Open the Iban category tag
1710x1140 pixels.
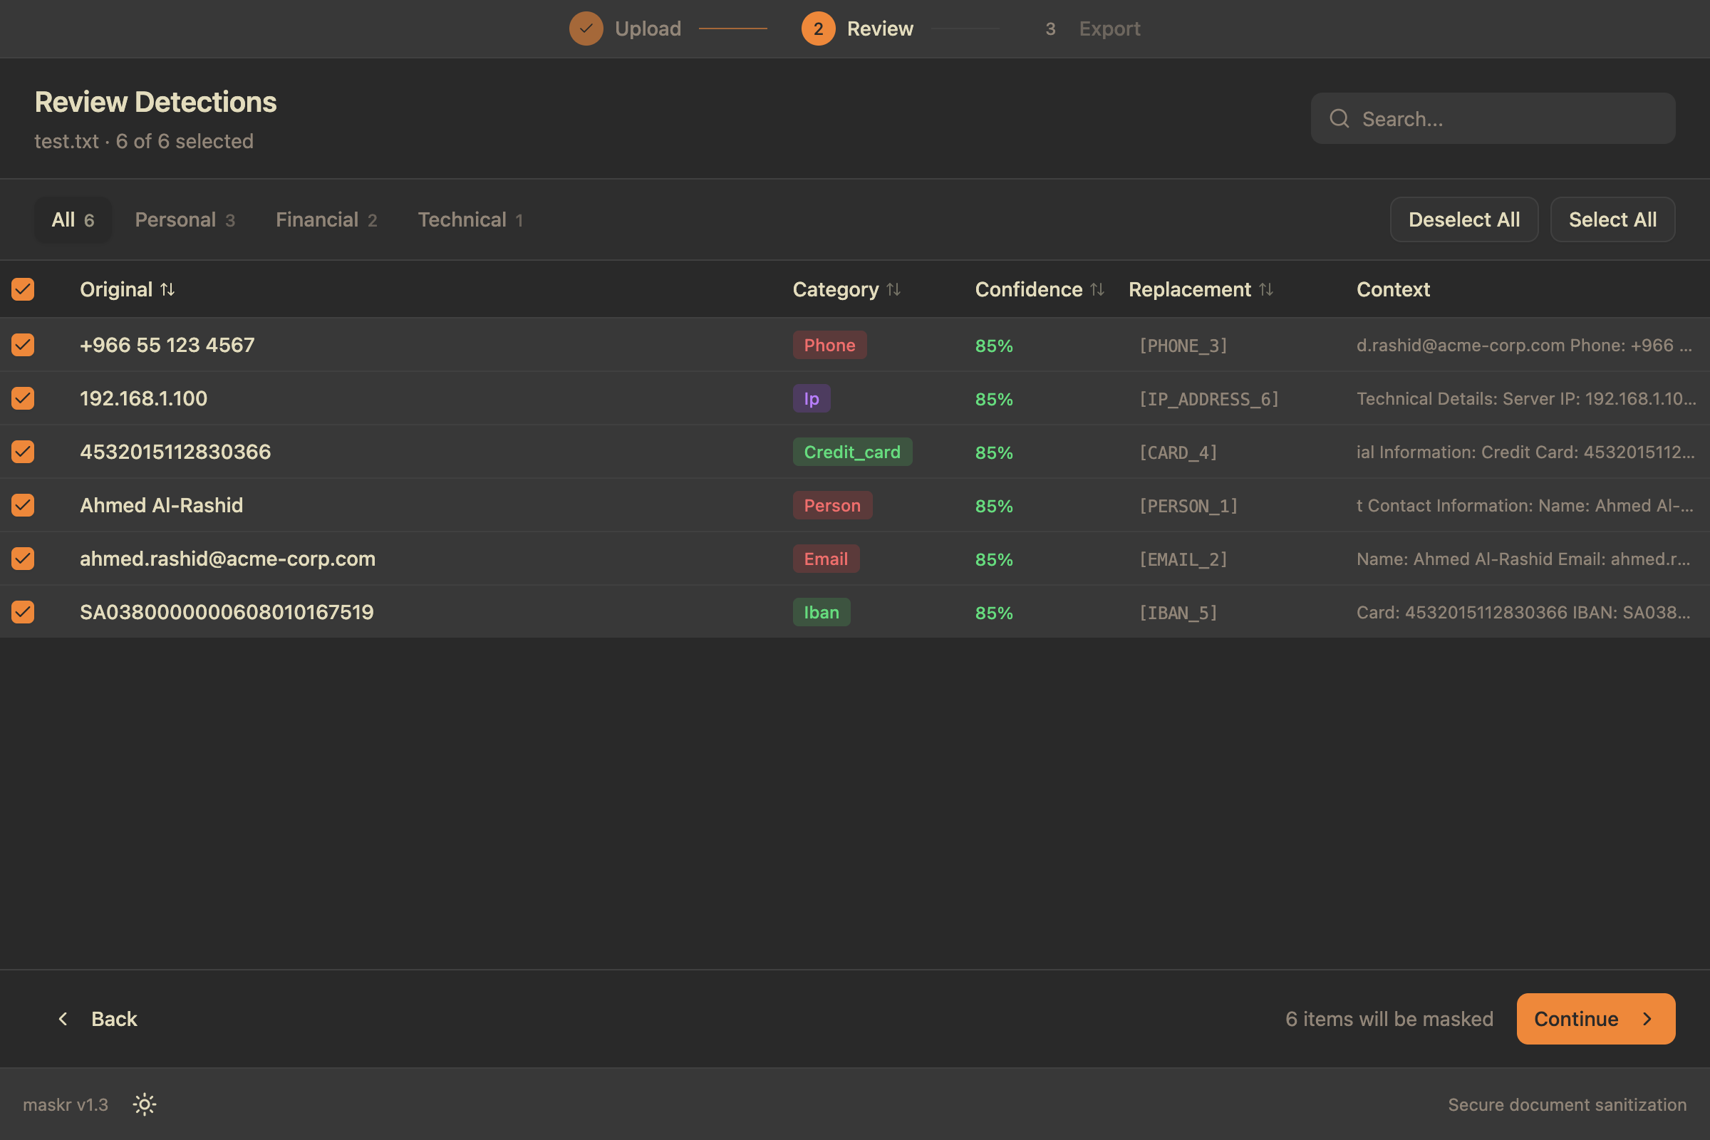821,611
